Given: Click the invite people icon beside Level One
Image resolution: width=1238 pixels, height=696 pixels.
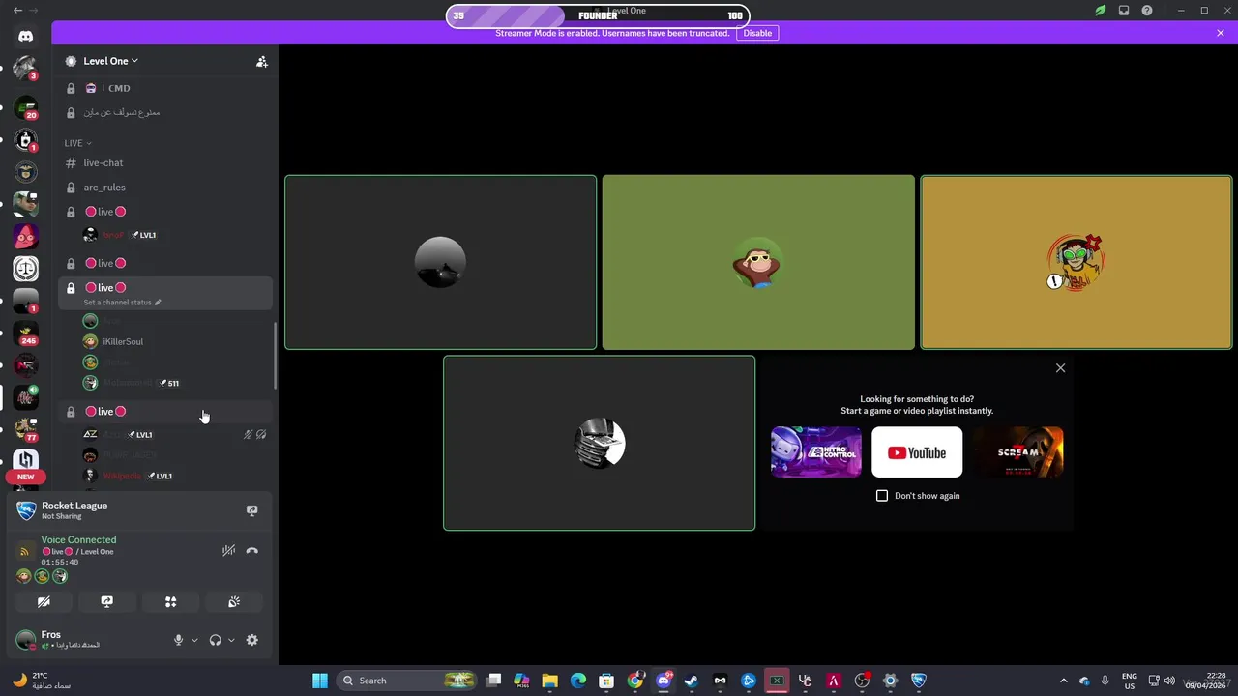Looking at the screenshot, I should point(261,61).
